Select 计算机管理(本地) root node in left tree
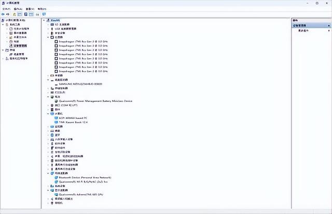This screenshot has width=332, height=214. (x=16, y=20)
